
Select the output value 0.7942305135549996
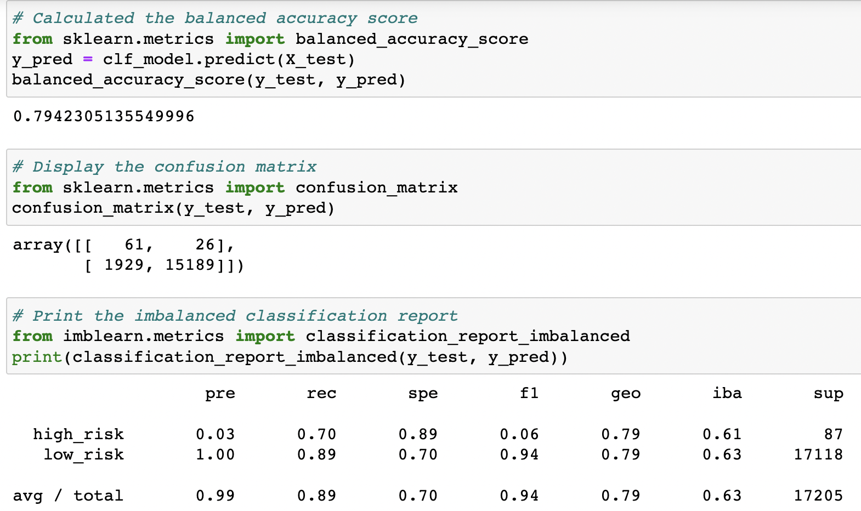[x=104, y=116]
